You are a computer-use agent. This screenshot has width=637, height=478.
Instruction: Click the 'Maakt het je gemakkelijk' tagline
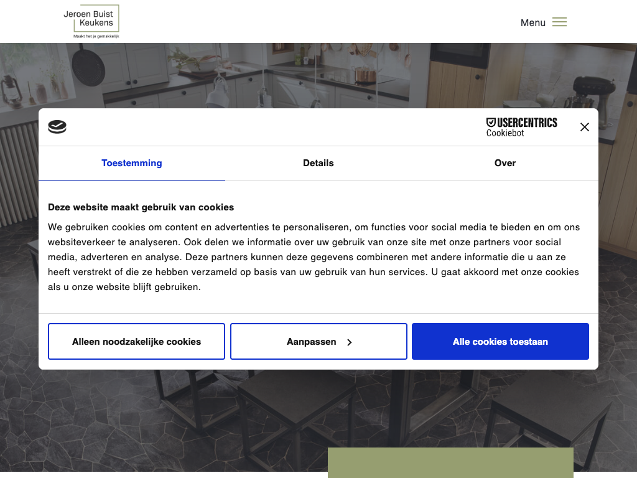point(96,36)
